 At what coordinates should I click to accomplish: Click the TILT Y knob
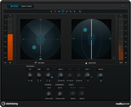pyautogui.click(x=70, y=76)
